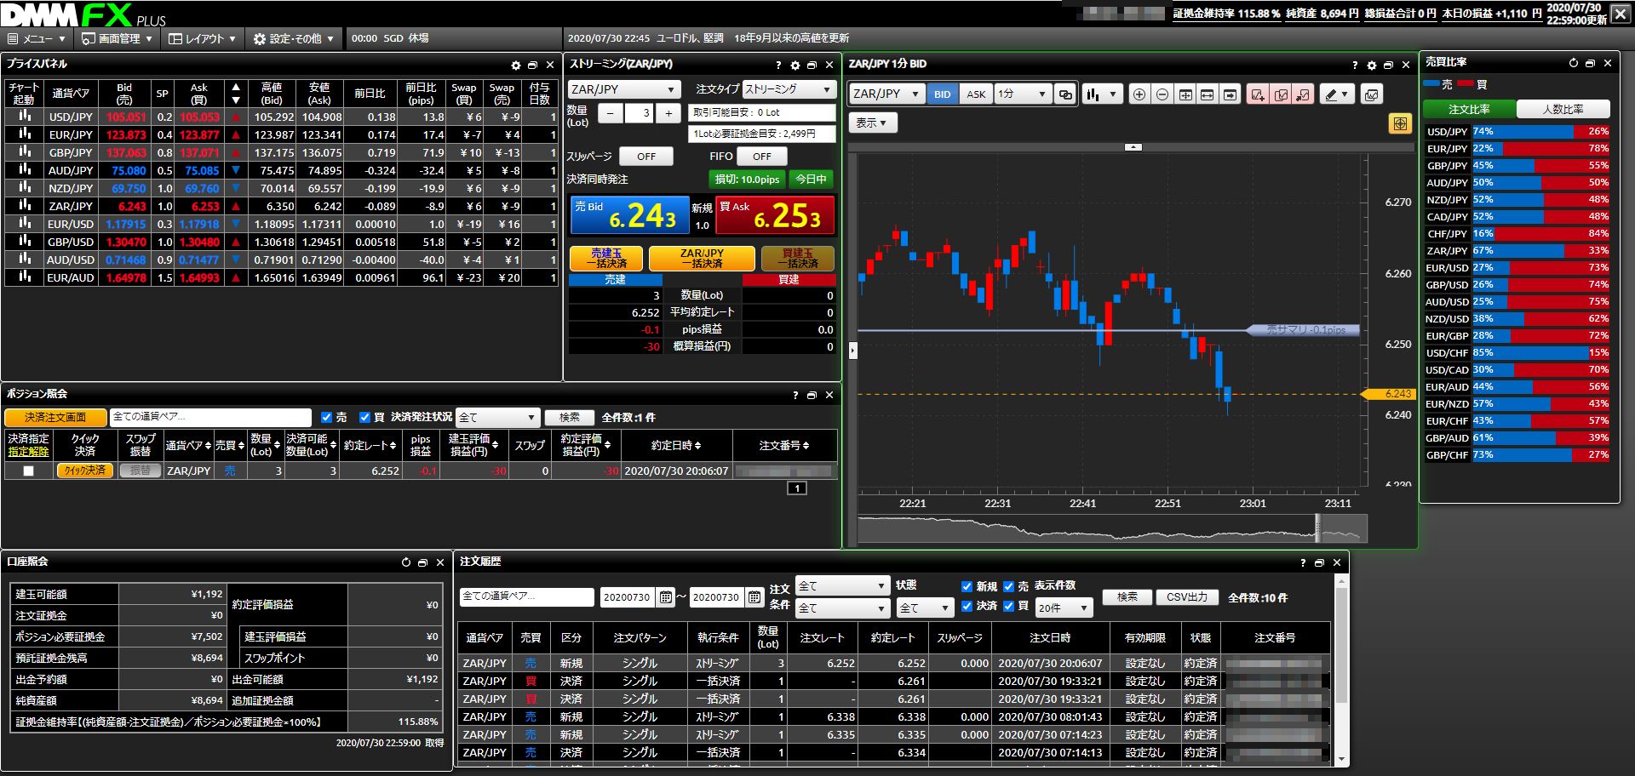Viewport: 1635px width, 776px height.
Task: Toggle the yellow crosshair target button
Action: click(1400, 124)
